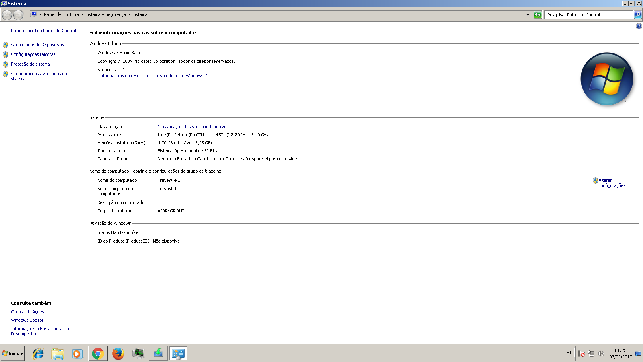Click copyright 2009 Microsoft Corporation text
This screenshot has width=643, height=362.
point(166,61)
